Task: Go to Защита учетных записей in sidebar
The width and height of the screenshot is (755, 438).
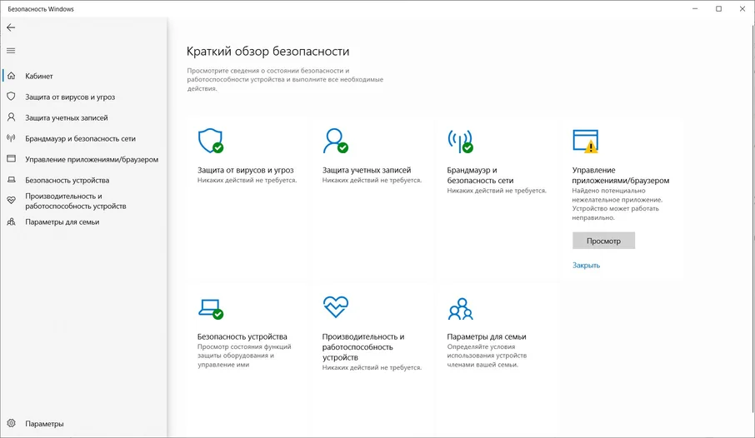Action: click(x=66, y=117)
